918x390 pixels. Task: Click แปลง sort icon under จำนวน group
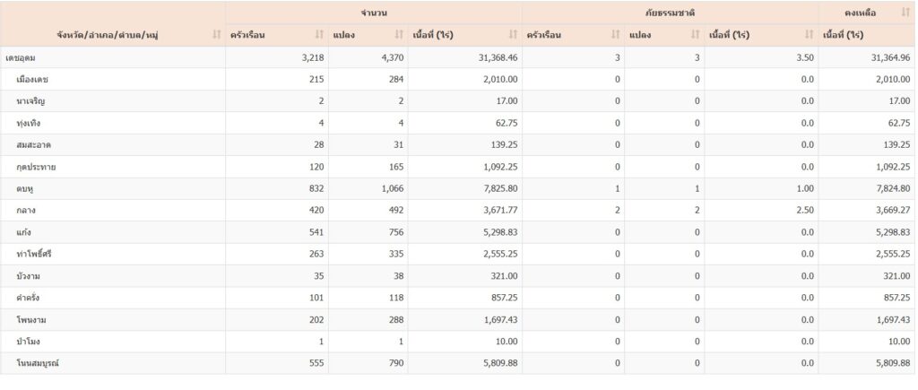coord(399,35)
